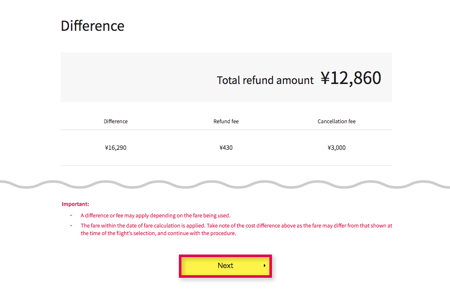
Task: Click the Difference page heading
Action: [x=92, y=26]
